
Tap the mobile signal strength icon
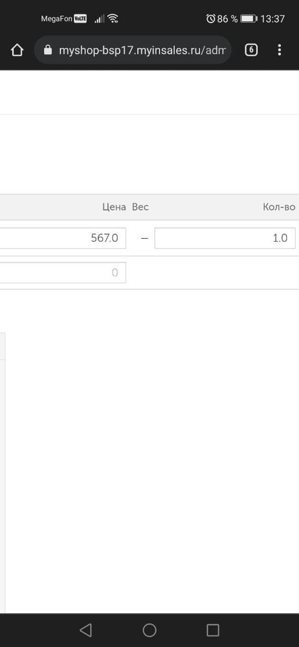(99, 19)
